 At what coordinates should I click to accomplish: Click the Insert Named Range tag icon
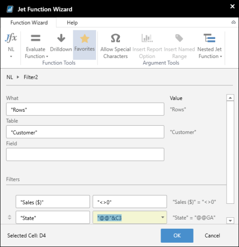point(179,38)
